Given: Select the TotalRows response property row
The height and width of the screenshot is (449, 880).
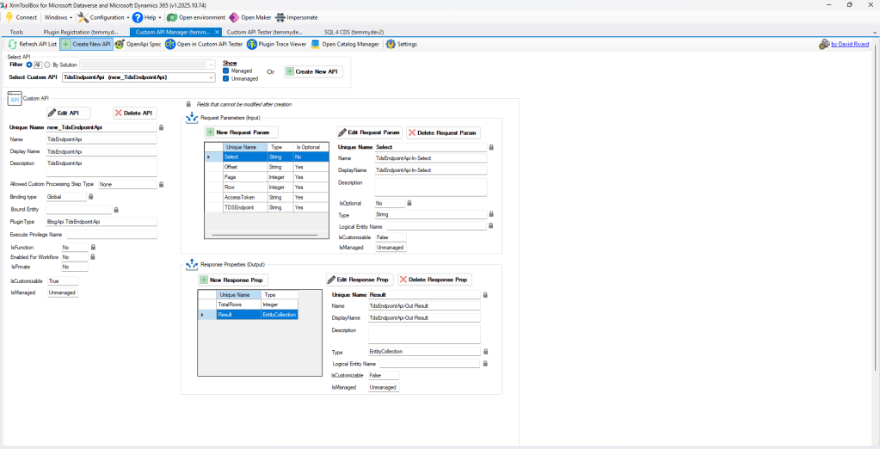Looking at the screenshot, I should click(x=248, y=304).
